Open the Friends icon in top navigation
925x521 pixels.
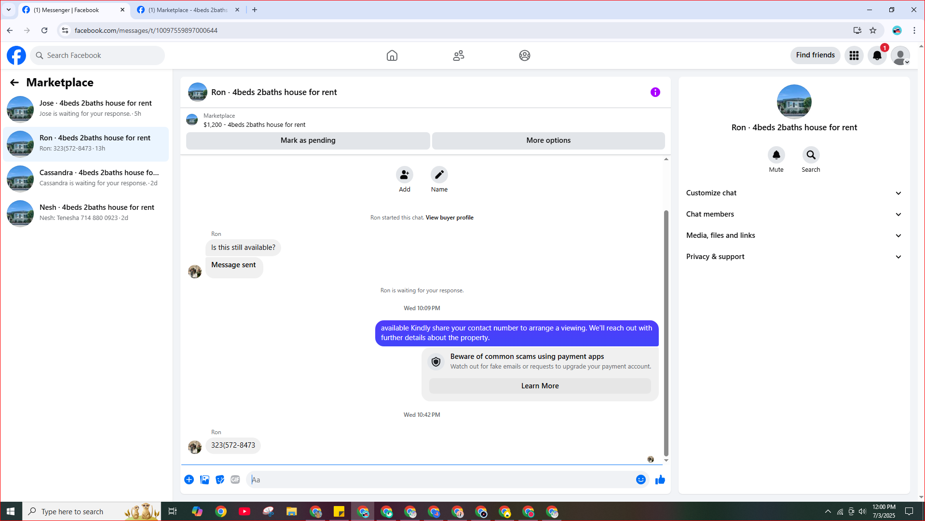pos(459,55)
